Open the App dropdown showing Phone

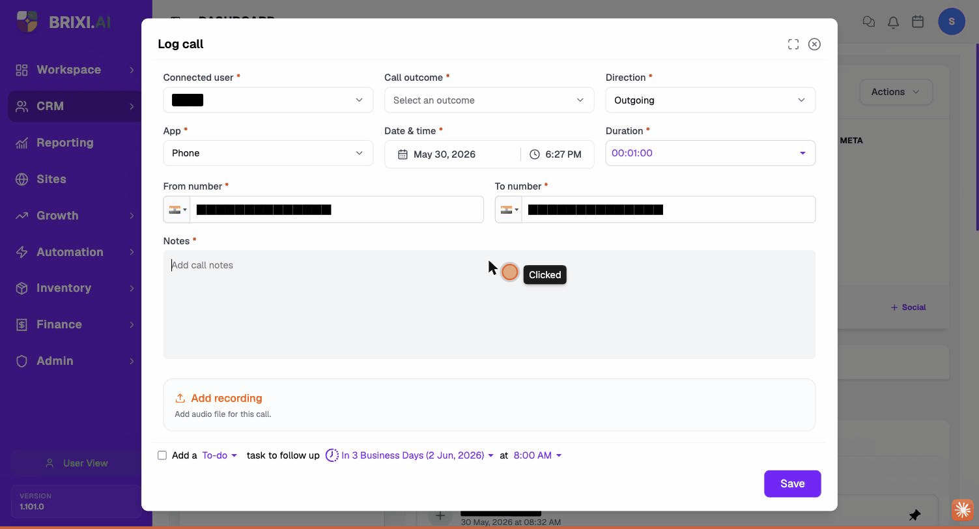(x=268, y=153)
